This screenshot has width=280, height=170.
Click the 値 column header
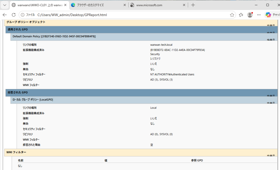coord(106,160)
